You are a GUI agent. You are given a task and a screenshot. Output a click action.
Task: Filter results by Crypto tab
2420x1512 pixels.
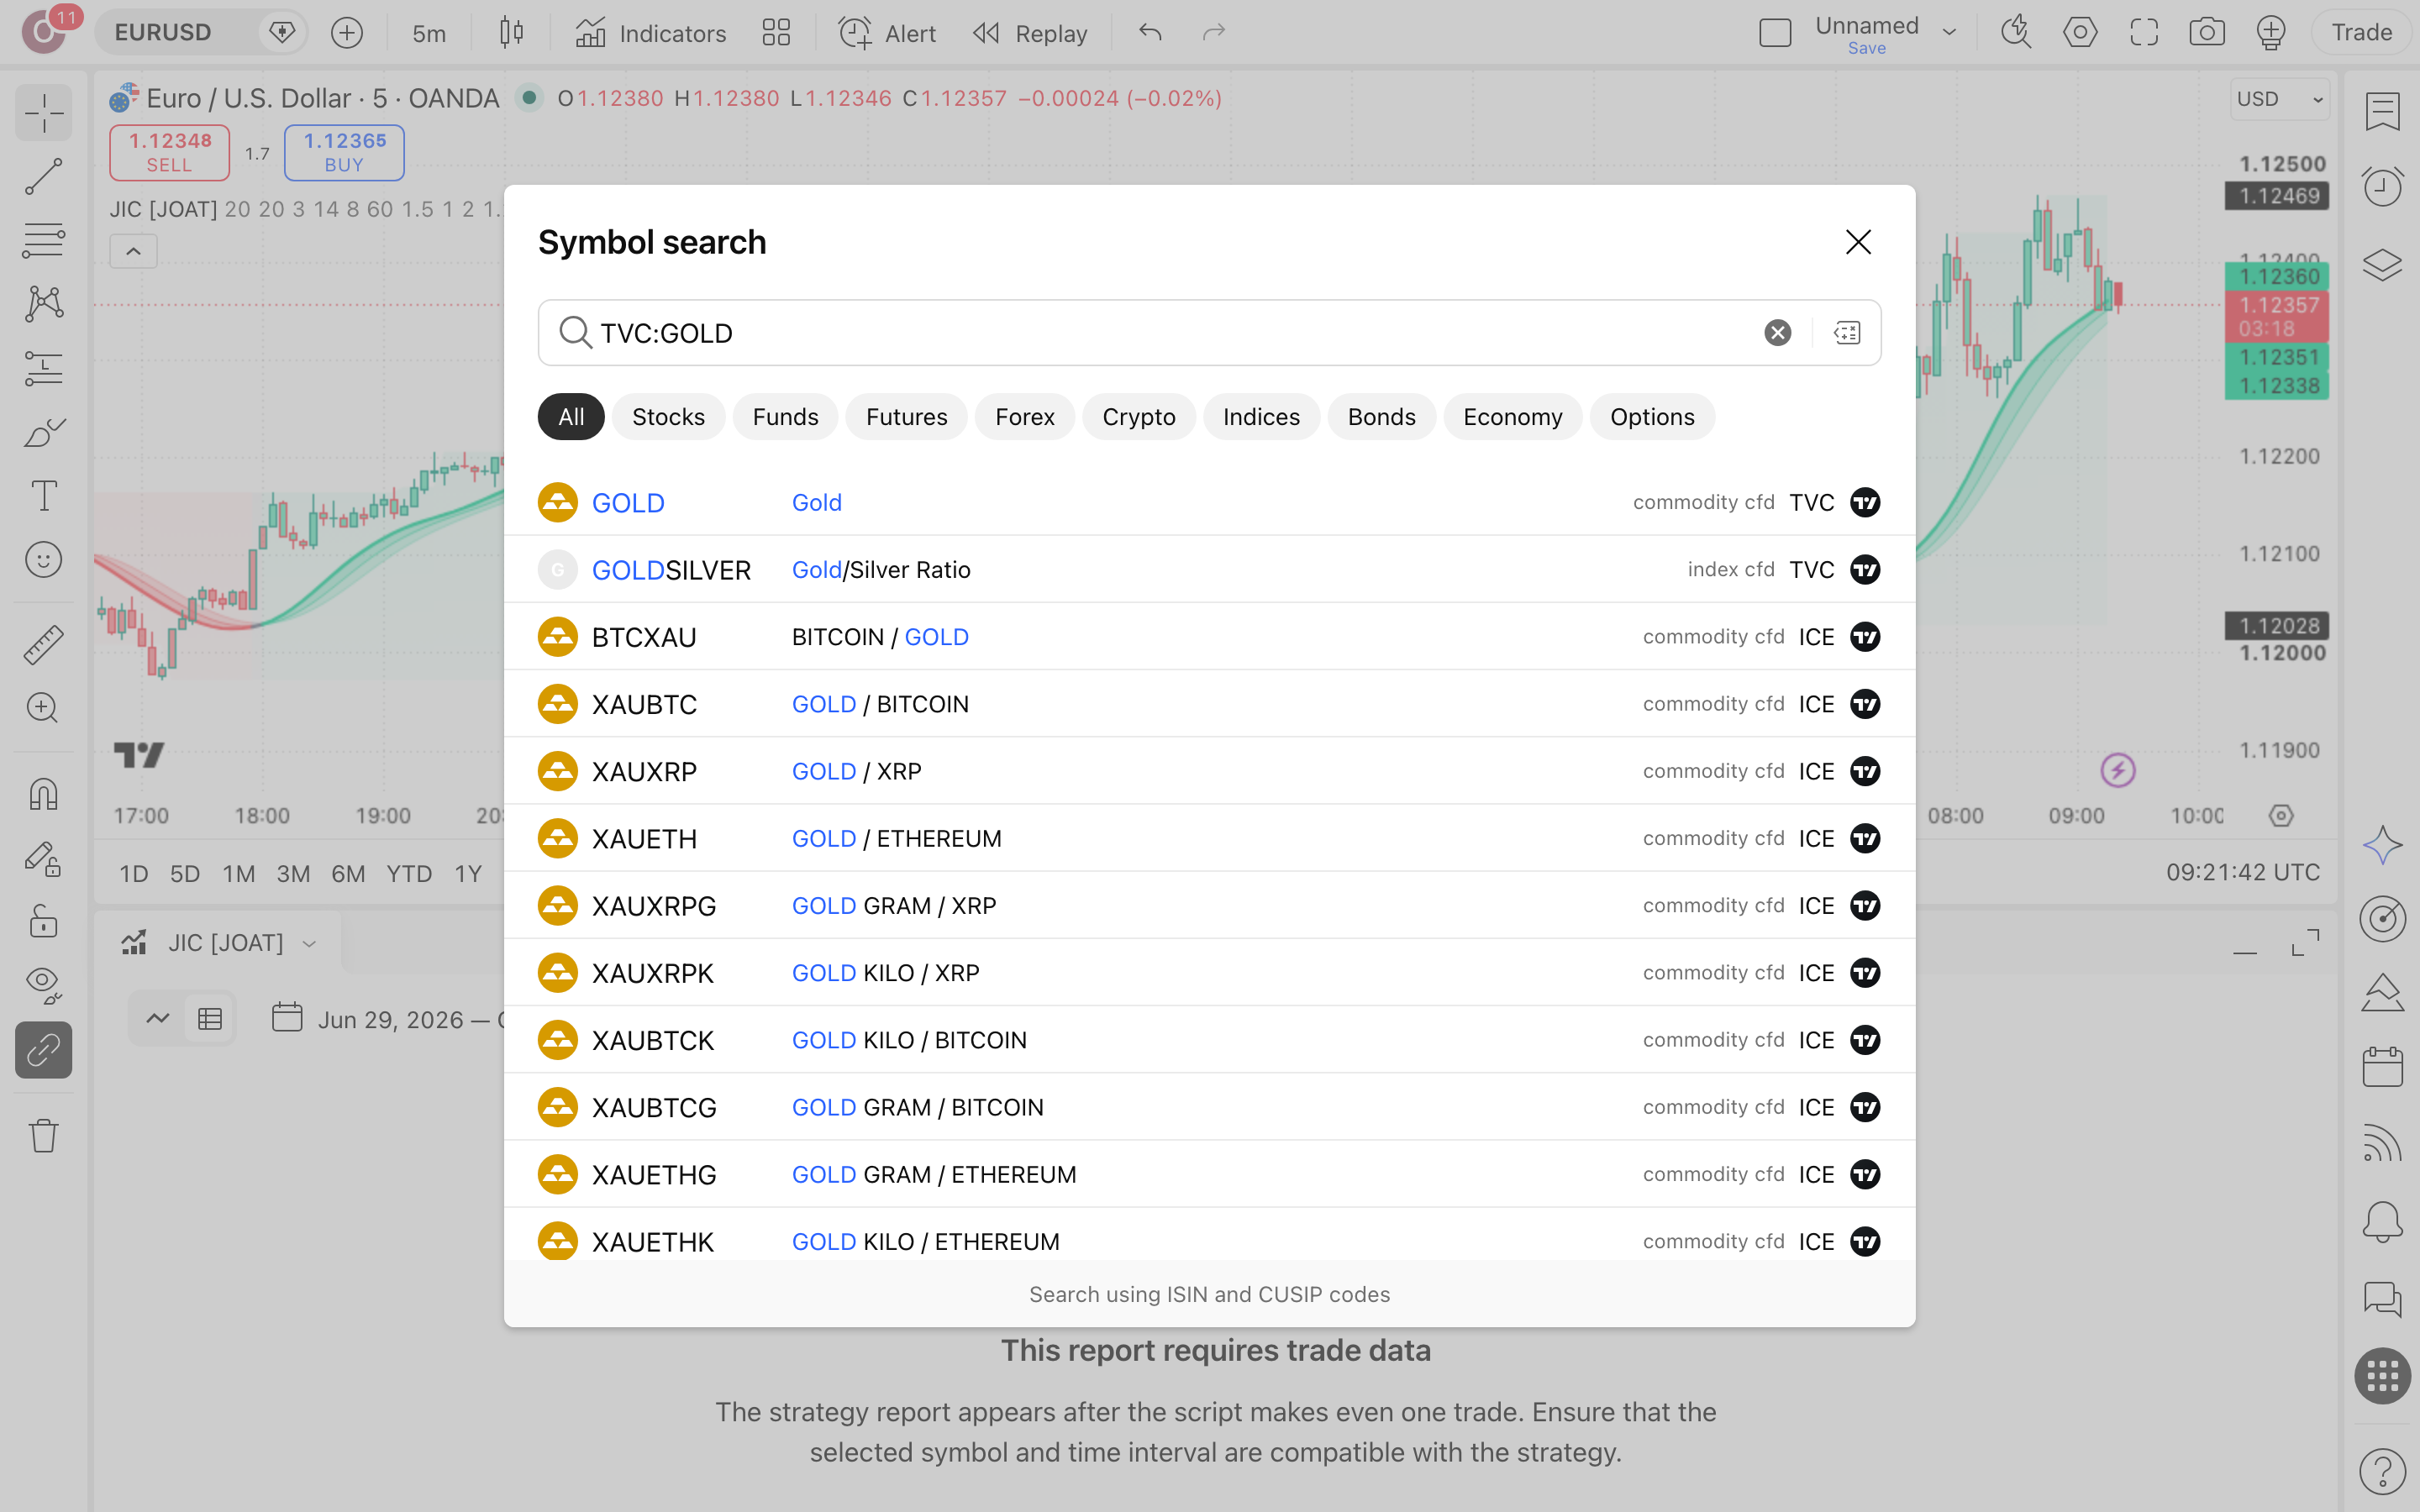1139,417
